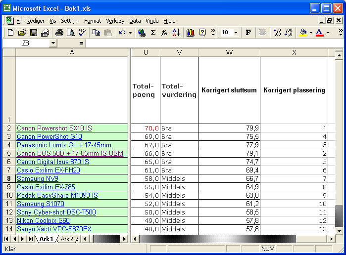The image size is (346, 255).
Task: Select cell with red value 70,0
Action: [x=146, y=128]
